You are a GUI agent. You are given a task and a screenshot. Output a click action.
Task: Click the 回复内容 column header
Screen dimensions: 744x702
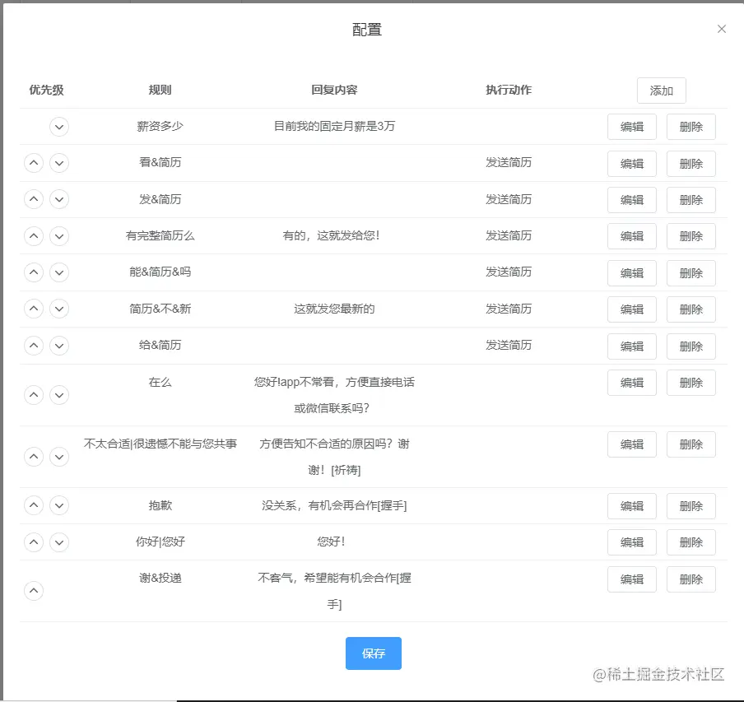[x=334, y=90]
